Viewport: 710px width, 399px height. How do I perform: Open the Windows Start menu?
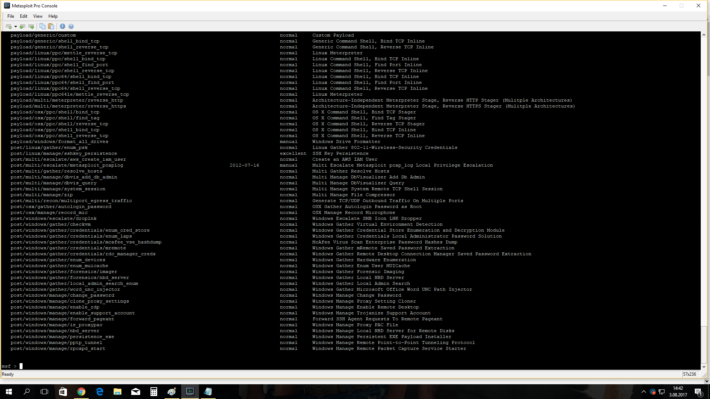9,392
